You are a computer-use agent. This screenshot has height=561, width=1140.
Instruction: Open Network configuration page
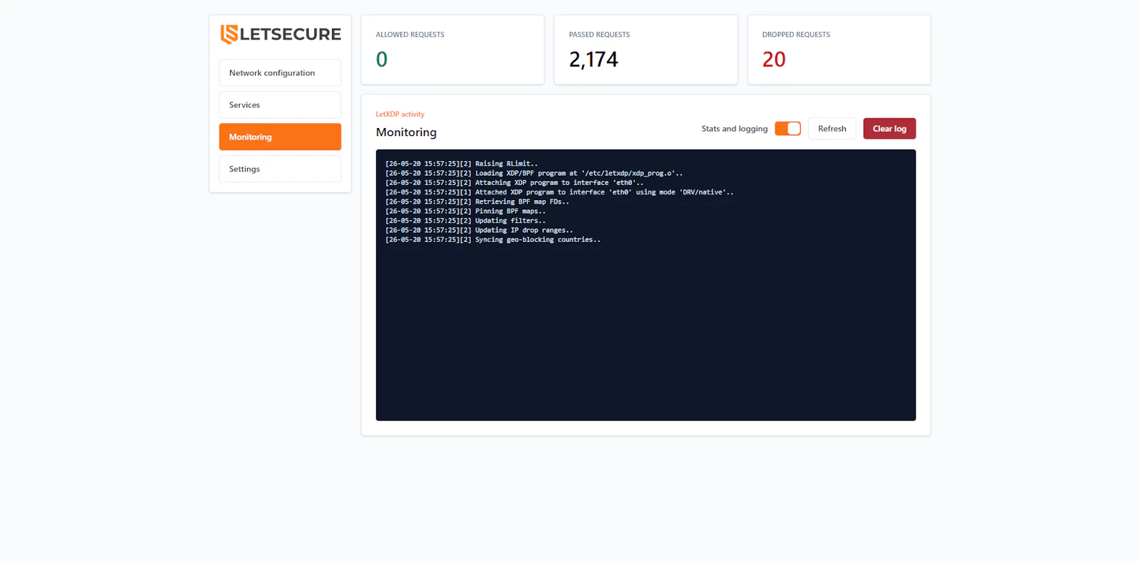point(280,73)
